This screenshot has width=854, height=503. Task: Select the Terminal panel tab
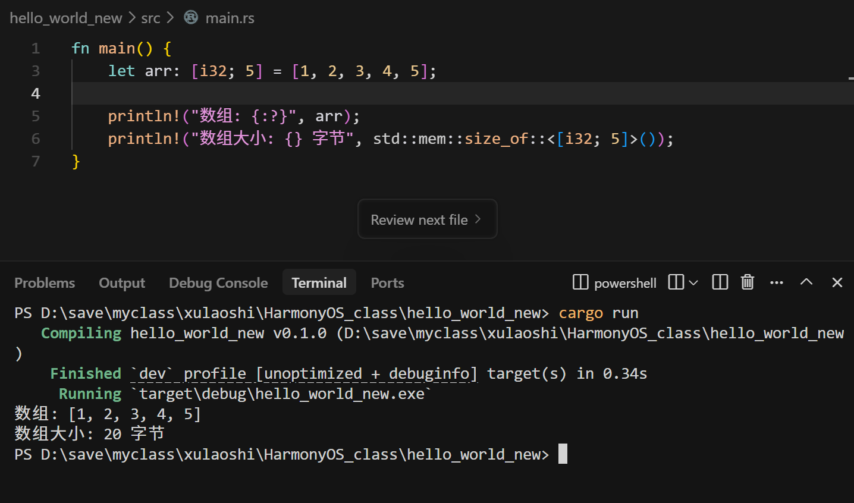(319, 282)
